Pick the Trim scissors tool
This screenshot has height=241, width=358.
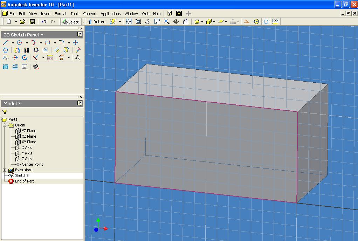(x=6, y=57)
